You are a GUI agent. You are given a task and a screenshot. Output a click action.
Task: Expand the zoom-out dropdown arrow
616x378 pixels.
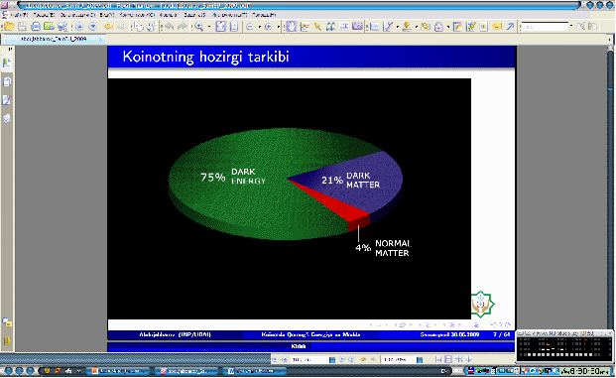[x=260, y=27]
